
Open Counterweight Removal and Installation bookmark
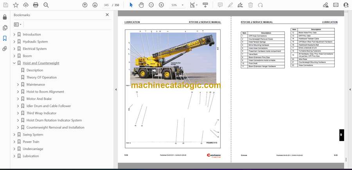click(56, 127)
